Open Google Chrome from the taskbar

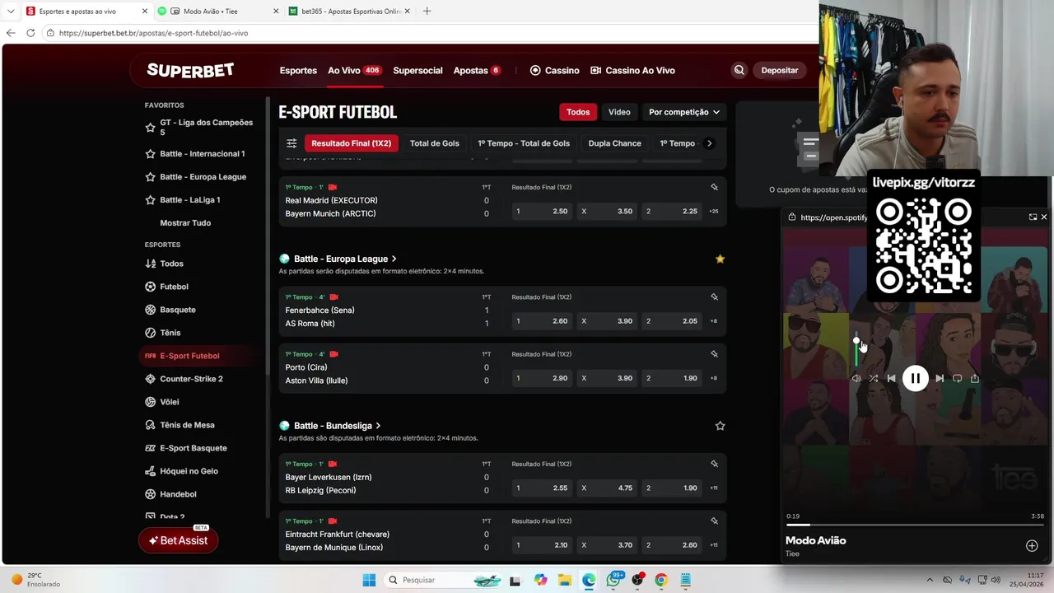(x=660, y=580)
